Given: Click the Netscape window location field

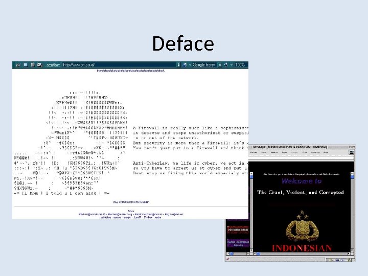Looking at the screenshot, I should coord(302,158).
